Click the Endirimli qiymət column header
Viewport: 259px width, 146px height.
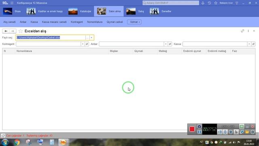194,51
